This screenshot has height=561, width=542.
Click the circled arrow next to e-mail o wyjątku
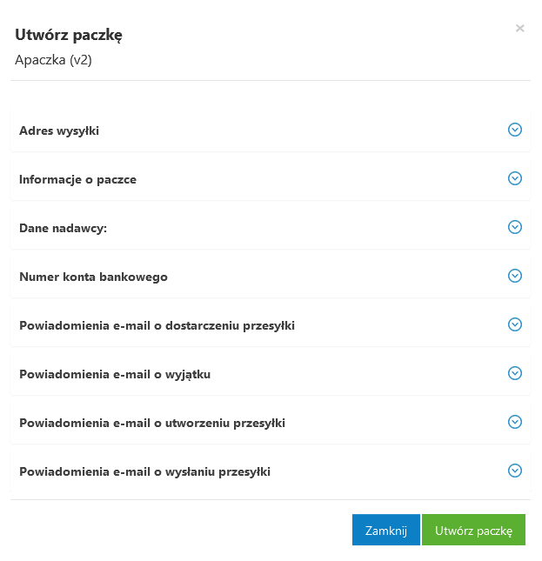coord(514,373)
